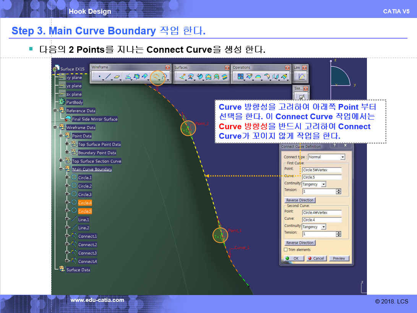Click the Extrude icon in Surfaces toolbar
This screenshot has height=313, width=417.
click(x=183, y=77)
